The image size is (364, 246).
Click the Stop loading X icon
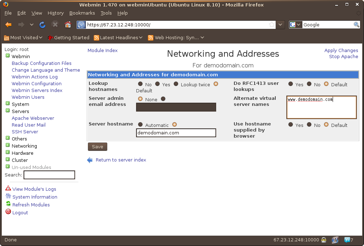55,24
